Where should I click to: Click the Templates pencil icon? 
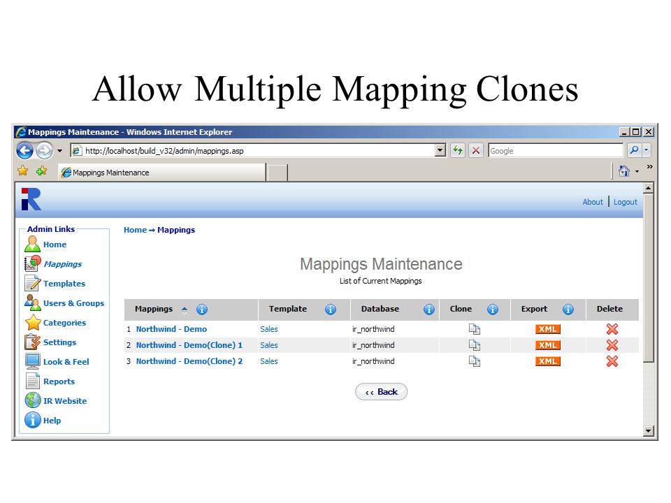pos(33,283)
